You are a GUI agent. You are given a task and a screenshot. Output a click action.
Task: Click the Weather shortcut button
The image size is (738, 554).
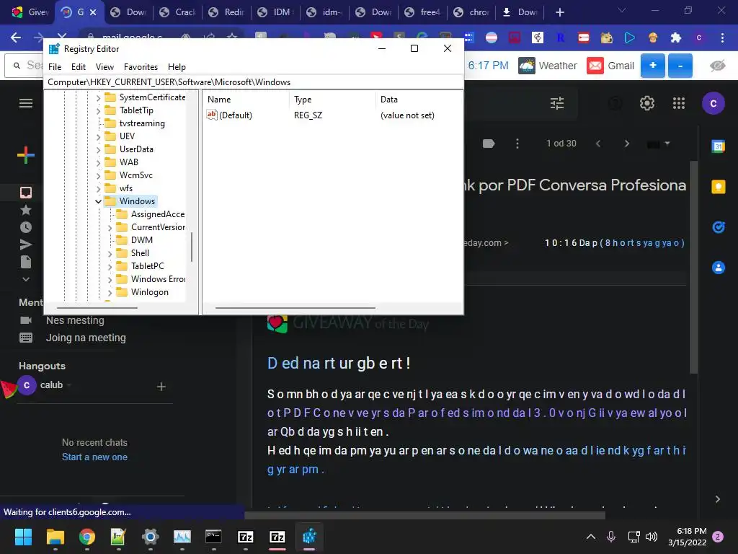point(548,66)
